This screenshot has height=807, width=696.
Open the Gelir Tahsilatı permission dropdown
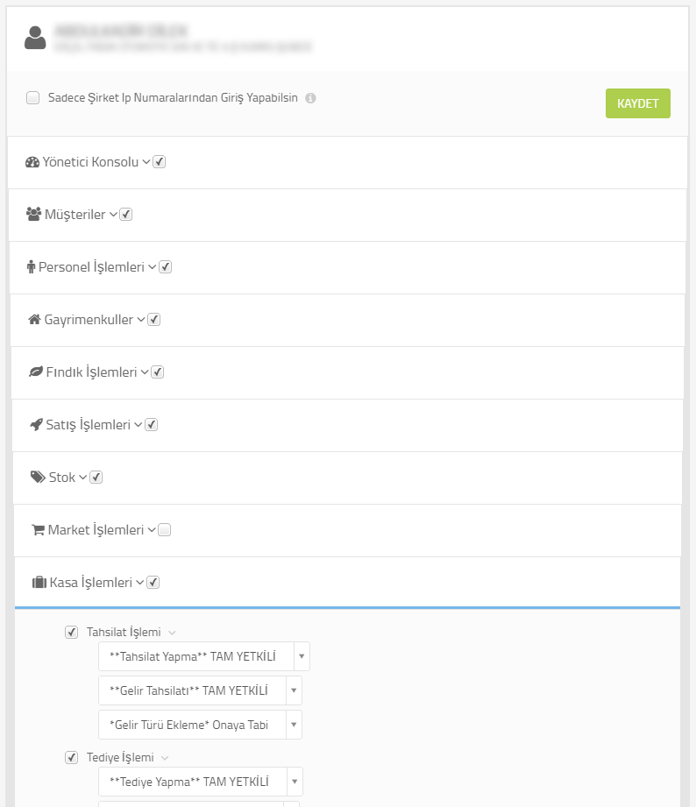tap(200, 690)
